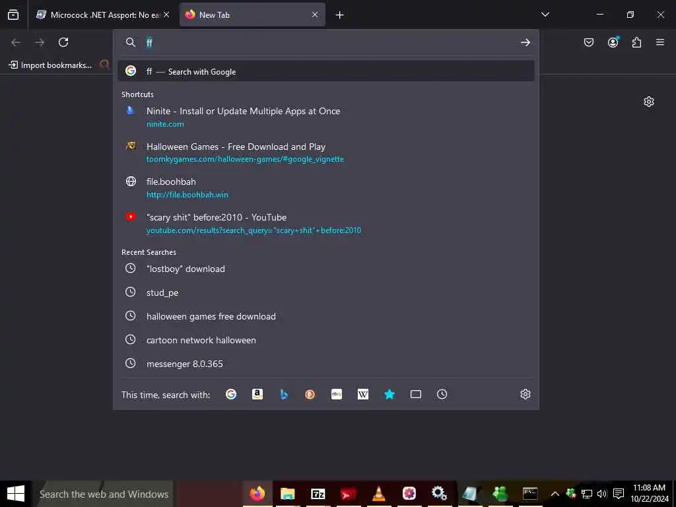The width and height of the screenshot is (676, 507).
Task: Click Import bookmarks button
Action: pos(50,65)
